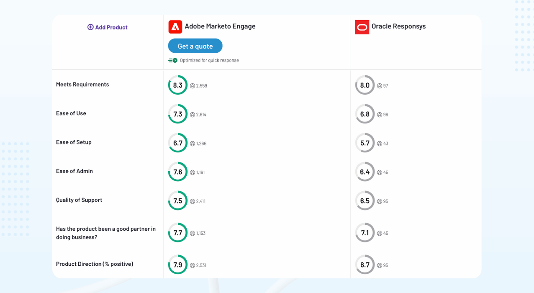The width and height of the screenshot is (534, 293).
Task: Click Adobe's 8.3 Meets Requirements score ring
Action: 178,85
